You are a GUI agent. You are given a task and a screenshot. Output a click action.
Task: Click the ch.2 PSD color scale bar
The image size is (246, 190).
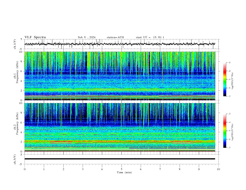(225, 131)
